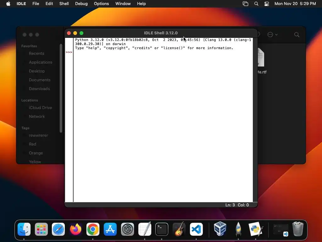This screenshot has height=242, width=322.
Task: Open the Edit menu
Action: pos(49,4)
